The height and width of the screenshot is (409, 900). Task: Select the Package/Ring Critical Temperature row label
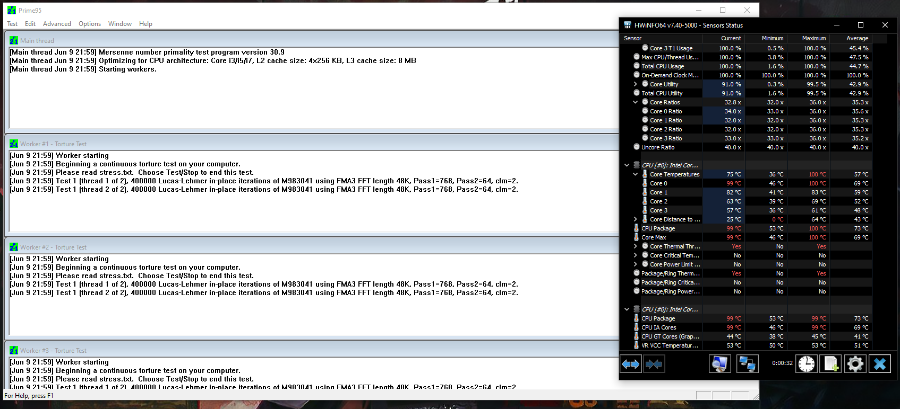pos(671,282)
